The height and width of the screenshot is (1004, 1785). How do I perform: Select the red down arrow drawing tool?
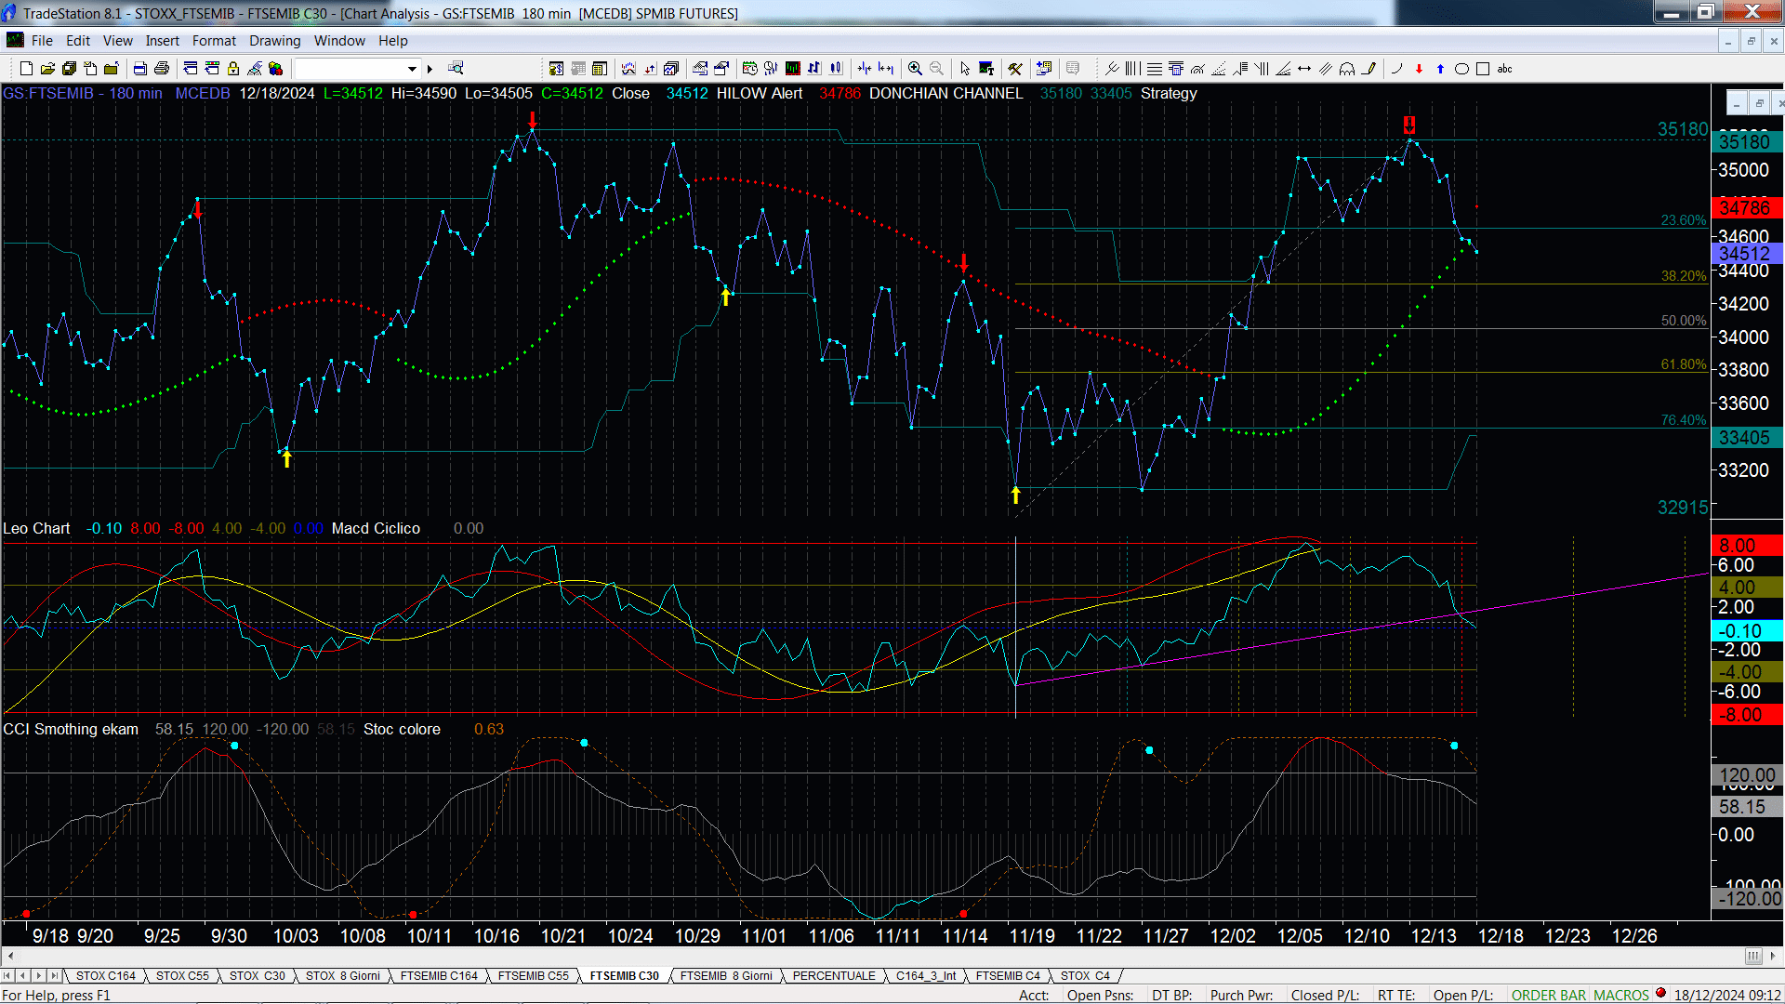pyautogui.click(x=1419, y=68)
